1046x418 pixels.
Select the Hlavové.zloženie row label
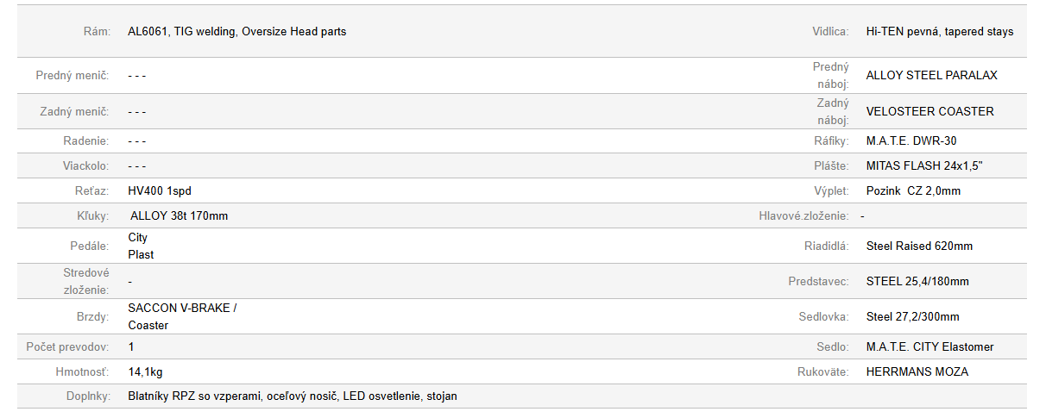[x=803, y=216]
